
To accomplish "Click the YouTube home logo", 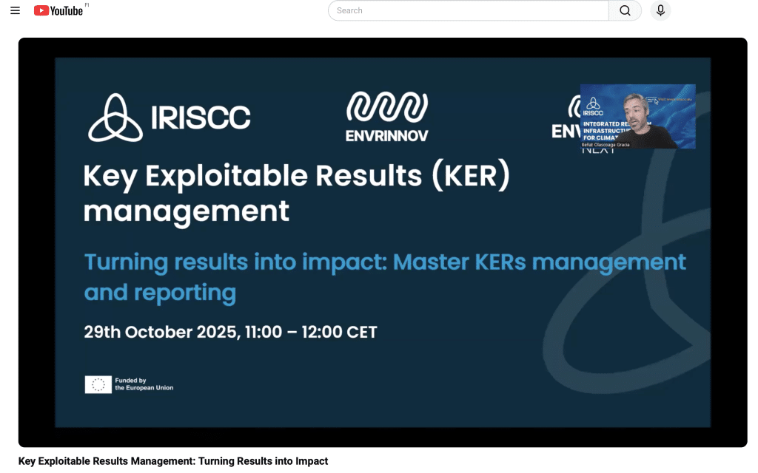I will pos(58,11).
